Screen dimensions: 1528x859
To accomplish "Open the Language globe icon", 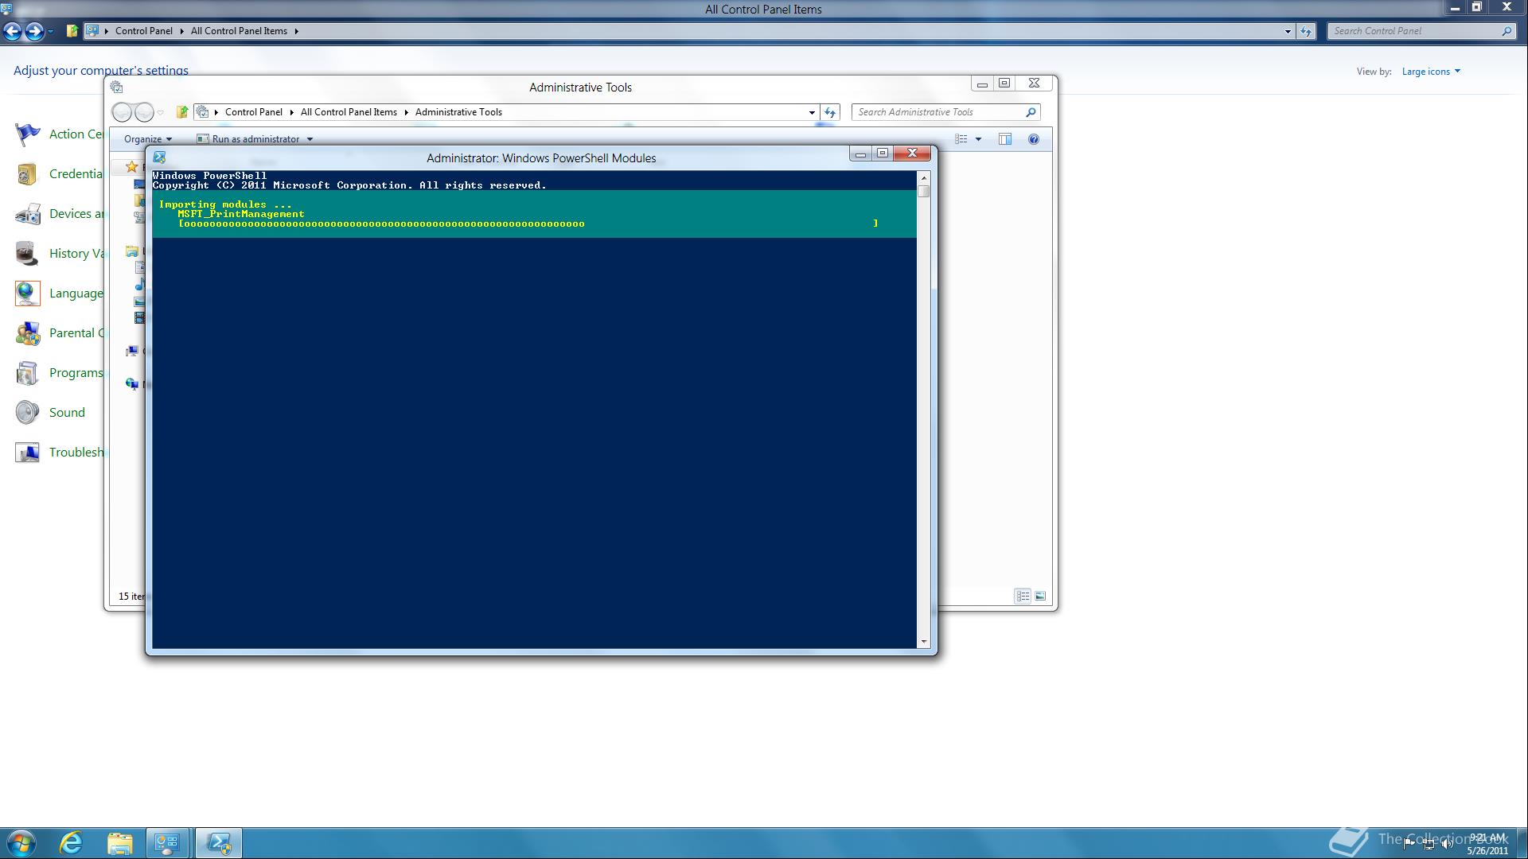I will 27,293.
